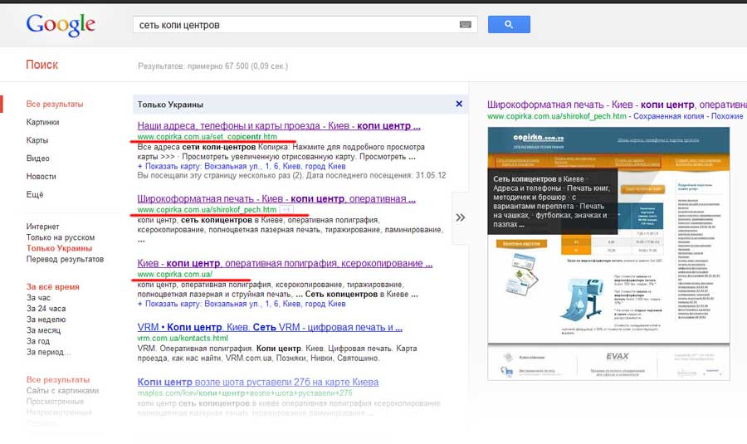Click URL www.copirka.com.ua/set_copicentr.htm
Image resolution: width=747 pixels, height=444 pixels.
207,137
